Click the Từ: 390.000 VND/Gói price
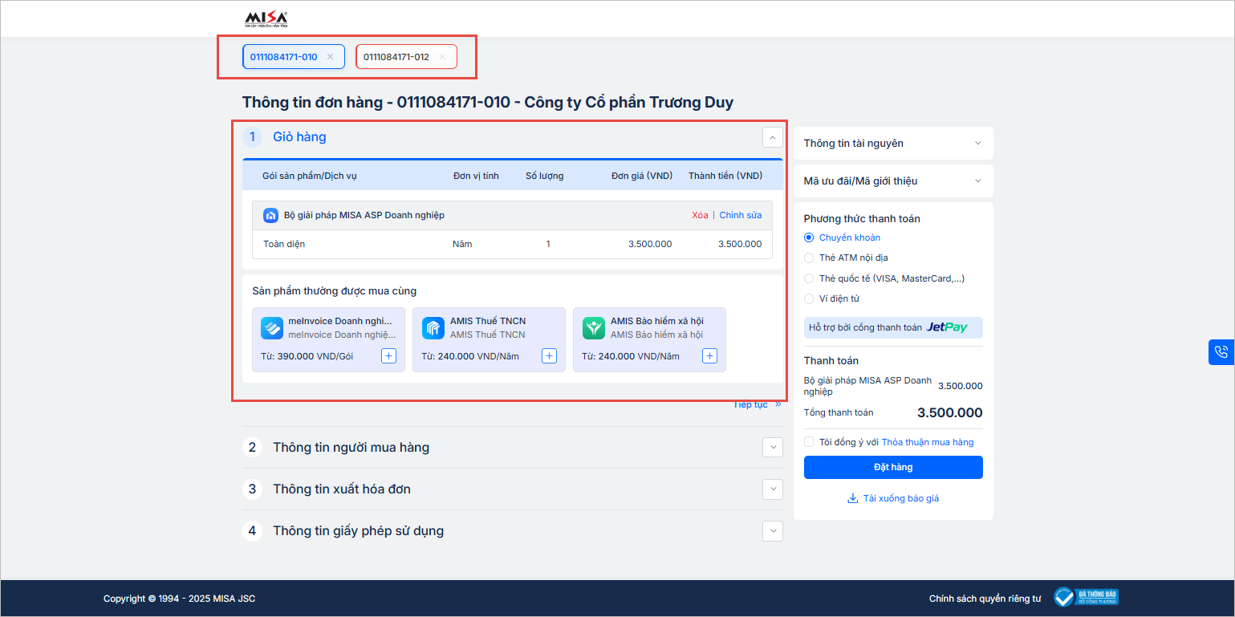This screenshot has width=1235, height=617. pyautogui.click(x=307, y=356)
